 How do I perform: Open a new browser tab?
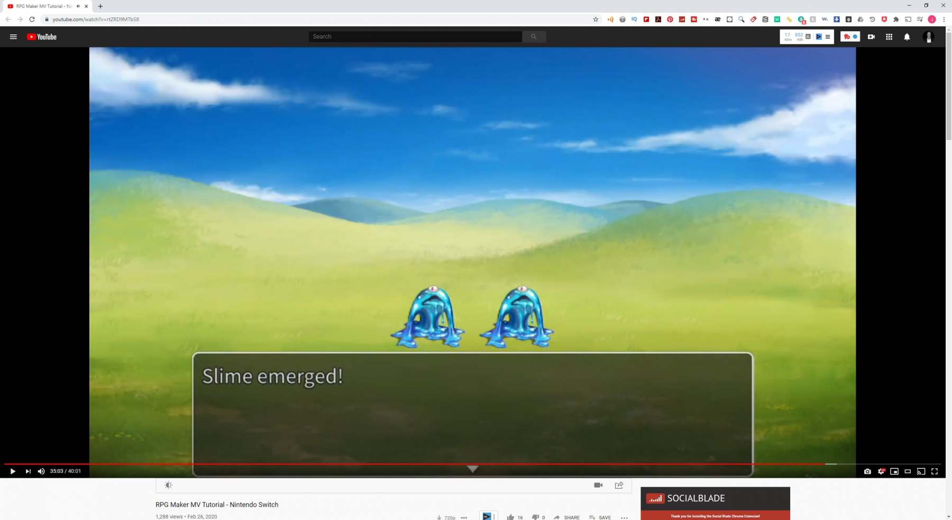[100, 6]
